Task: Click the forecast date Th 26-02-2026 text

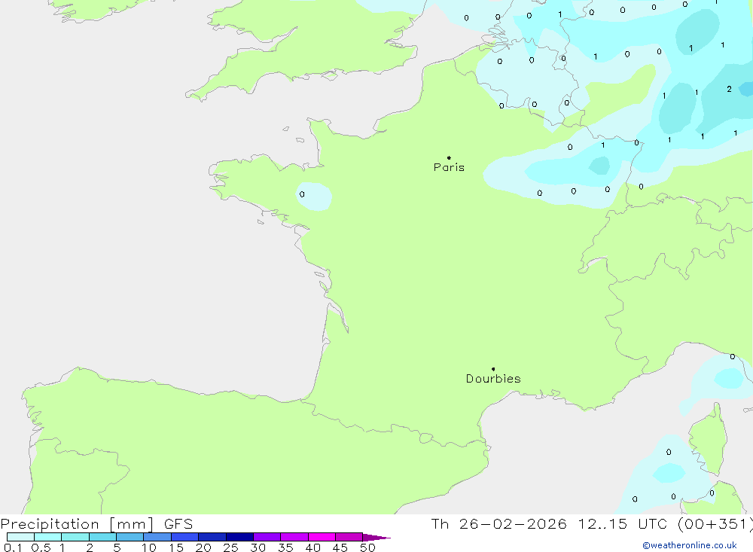Action: pyautogui.click(x=498, y=524)
